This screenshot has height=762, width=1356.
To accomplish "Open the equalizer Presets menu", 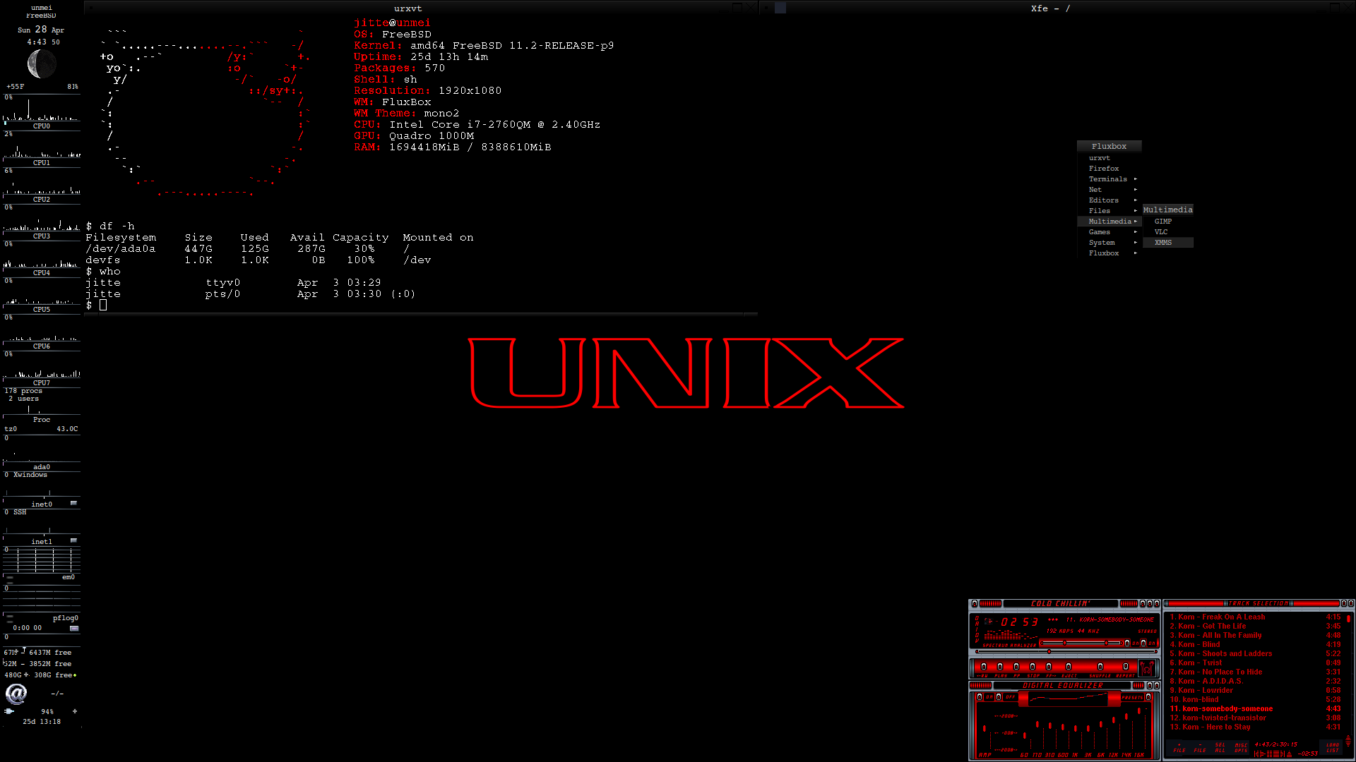I will [1148, 697].
